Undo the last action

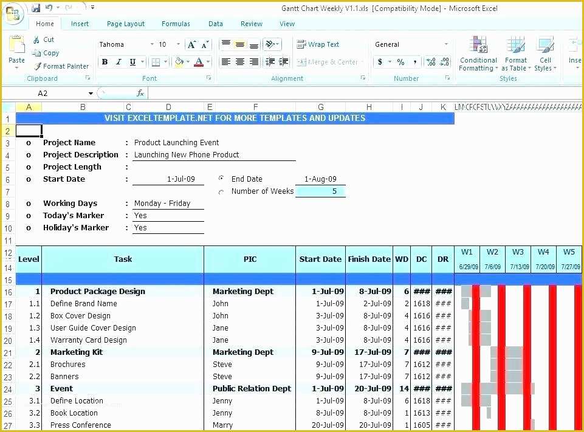(49, 7)
